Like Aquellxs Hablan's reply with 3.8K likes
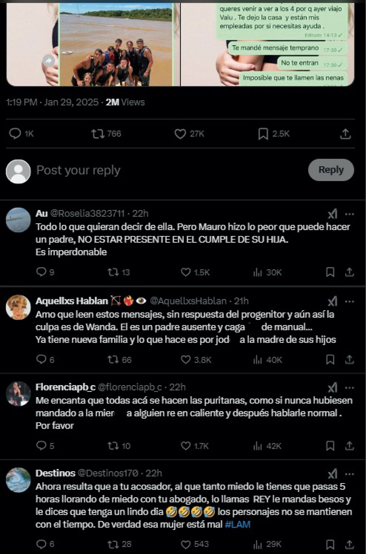 pos(185,360)
